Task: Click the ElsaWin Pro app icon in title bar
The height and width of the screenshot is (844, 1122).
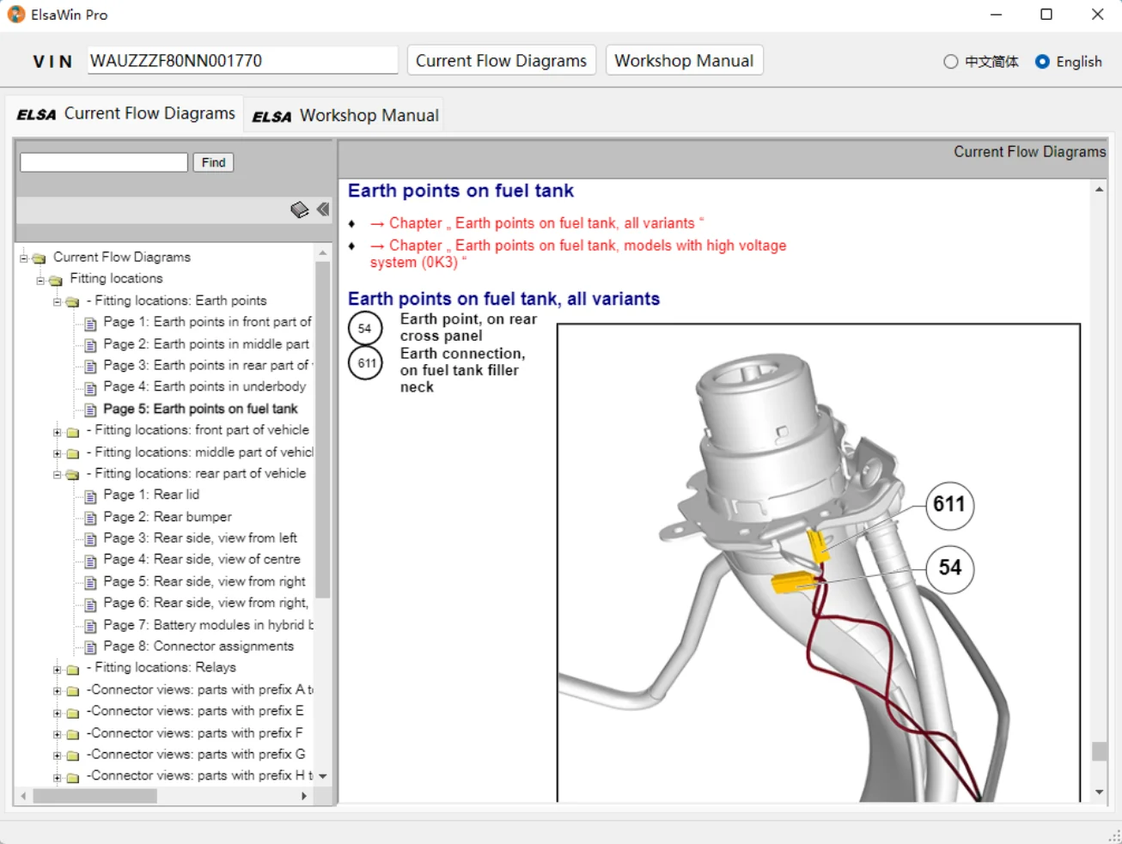Action: (15, 15)
